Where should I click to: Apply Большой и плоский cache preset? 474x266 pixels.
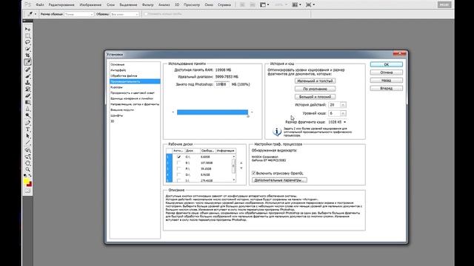point(315,97)
